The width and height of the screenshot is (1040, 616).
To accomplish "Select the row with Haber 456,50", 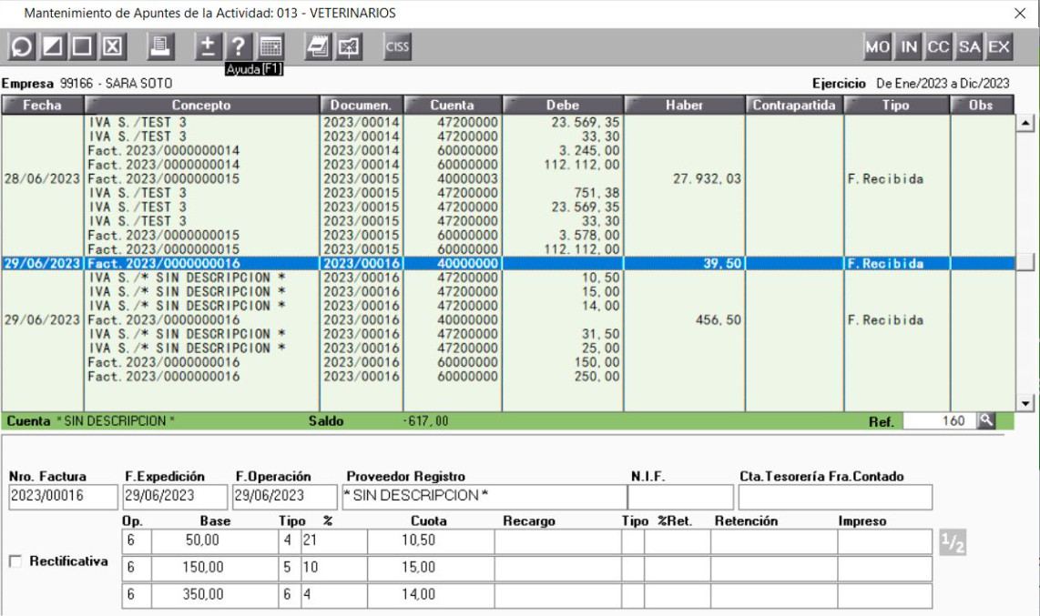I will click(508, 320).
